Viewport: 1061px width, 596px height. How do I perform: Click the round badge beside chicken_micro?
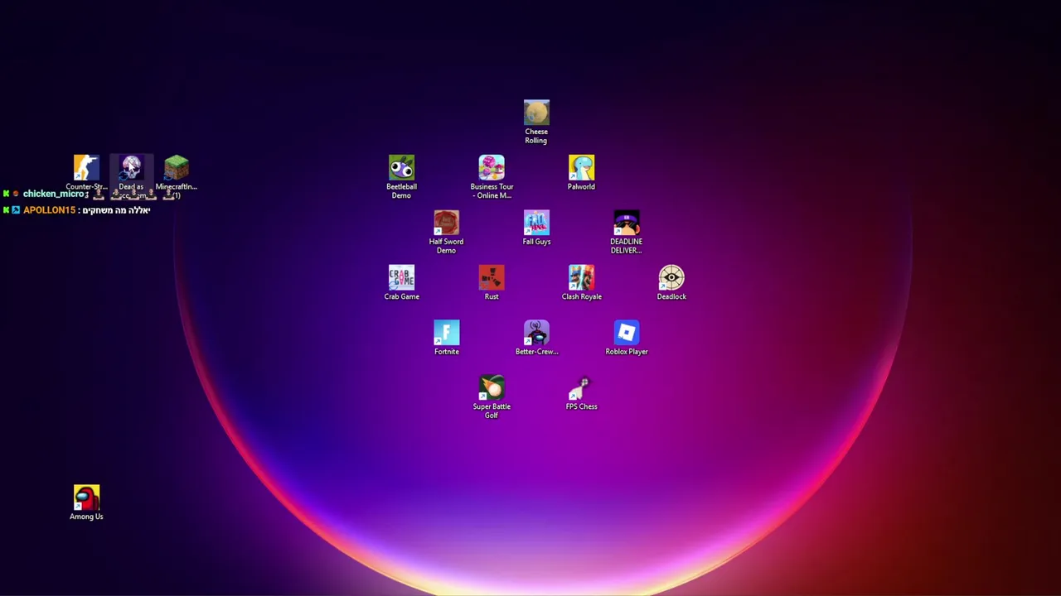tap(15, 194)
